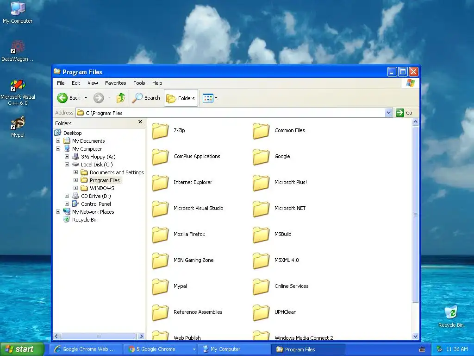Click the system tray network icon
474x356 pixels.
click(439, 349)
